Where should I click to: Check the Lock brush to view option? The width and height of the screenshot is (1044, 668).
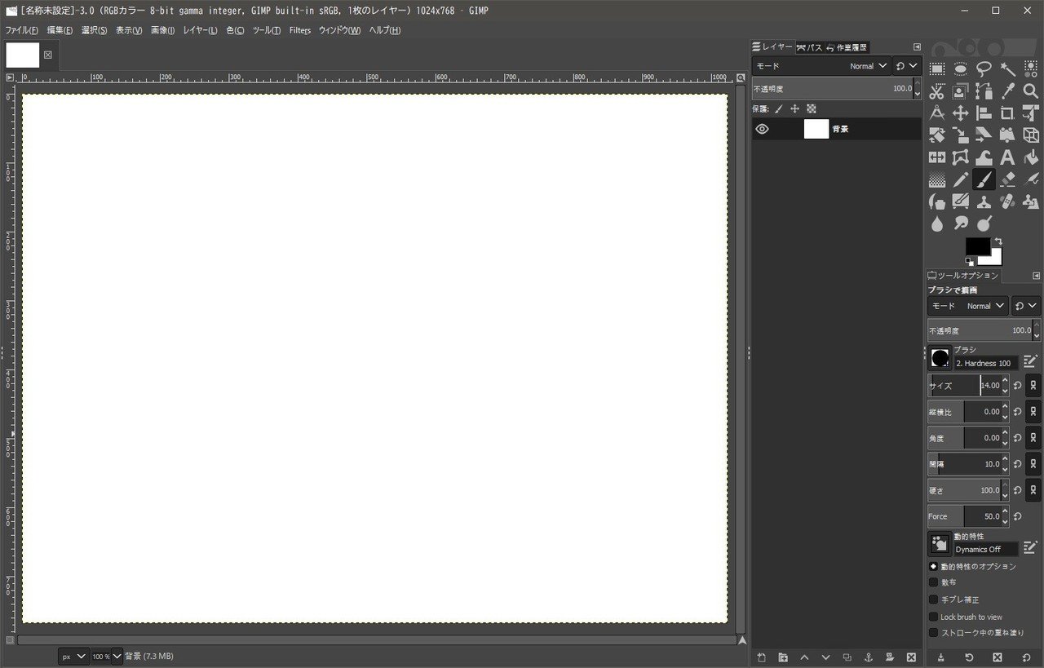pyautogui.click(x=933, y=617)
